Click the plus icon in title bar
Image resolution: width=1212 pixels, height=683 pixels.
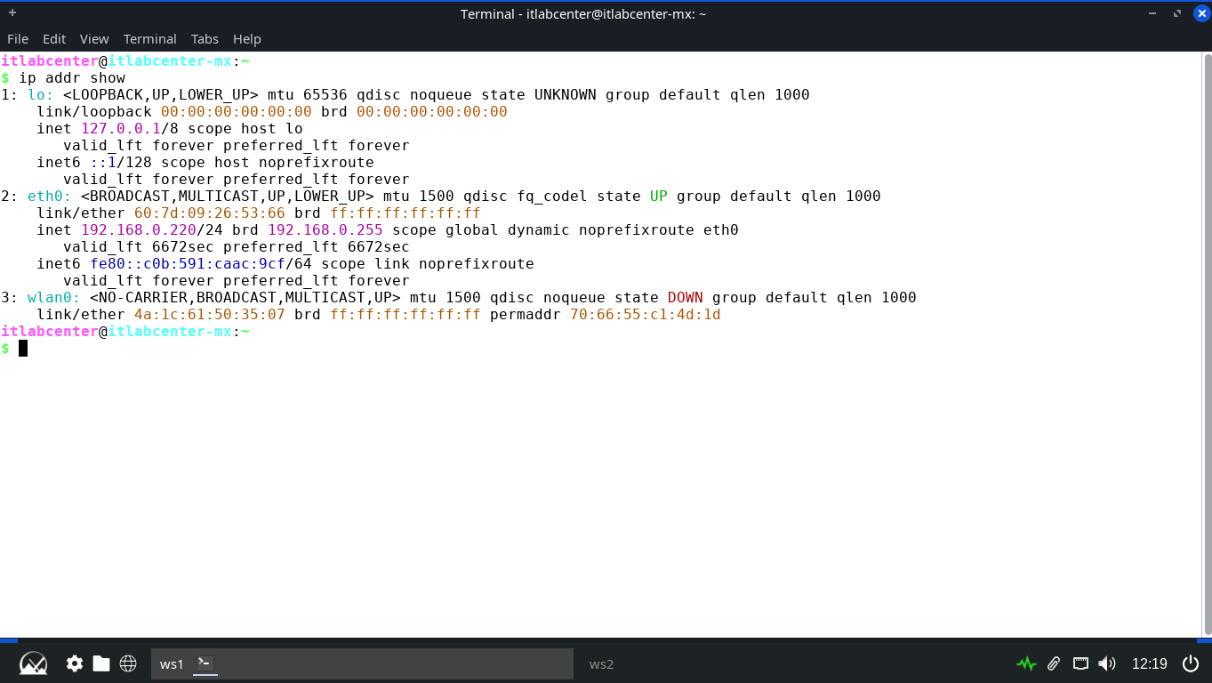[12, 13]
